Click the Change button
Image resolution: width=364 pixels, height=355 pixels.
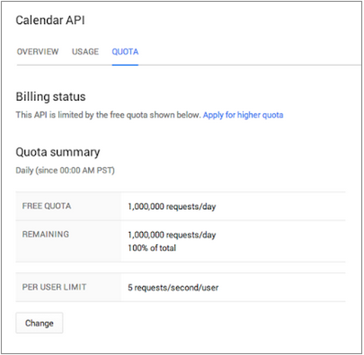point(39,323)
